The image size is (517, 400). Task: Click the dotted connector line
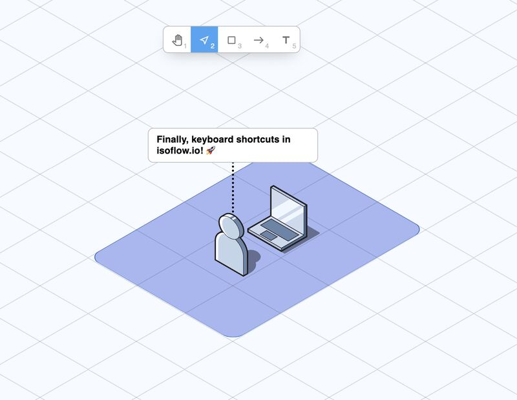click(x=233, y=187)
